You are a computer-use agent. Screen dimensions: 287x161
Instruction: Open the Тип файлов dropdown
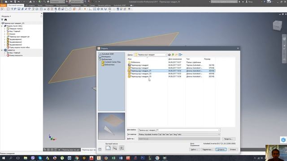[219, 134]
